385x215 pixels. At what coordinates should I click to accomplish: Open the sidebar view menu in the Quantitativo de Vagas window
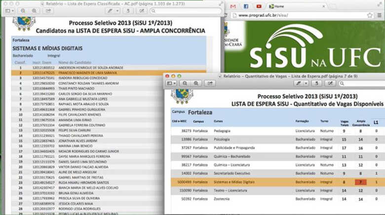click(171, 84)
